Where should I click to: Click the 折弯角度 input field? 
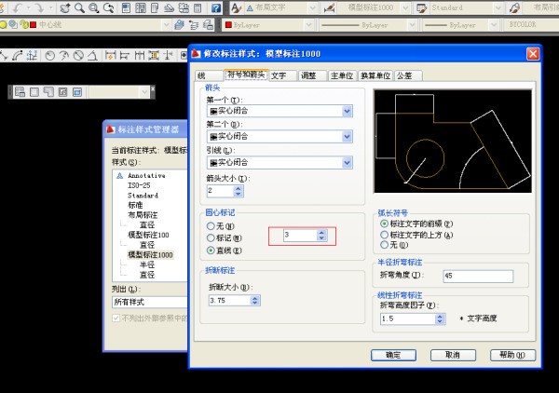pos(478,276)
